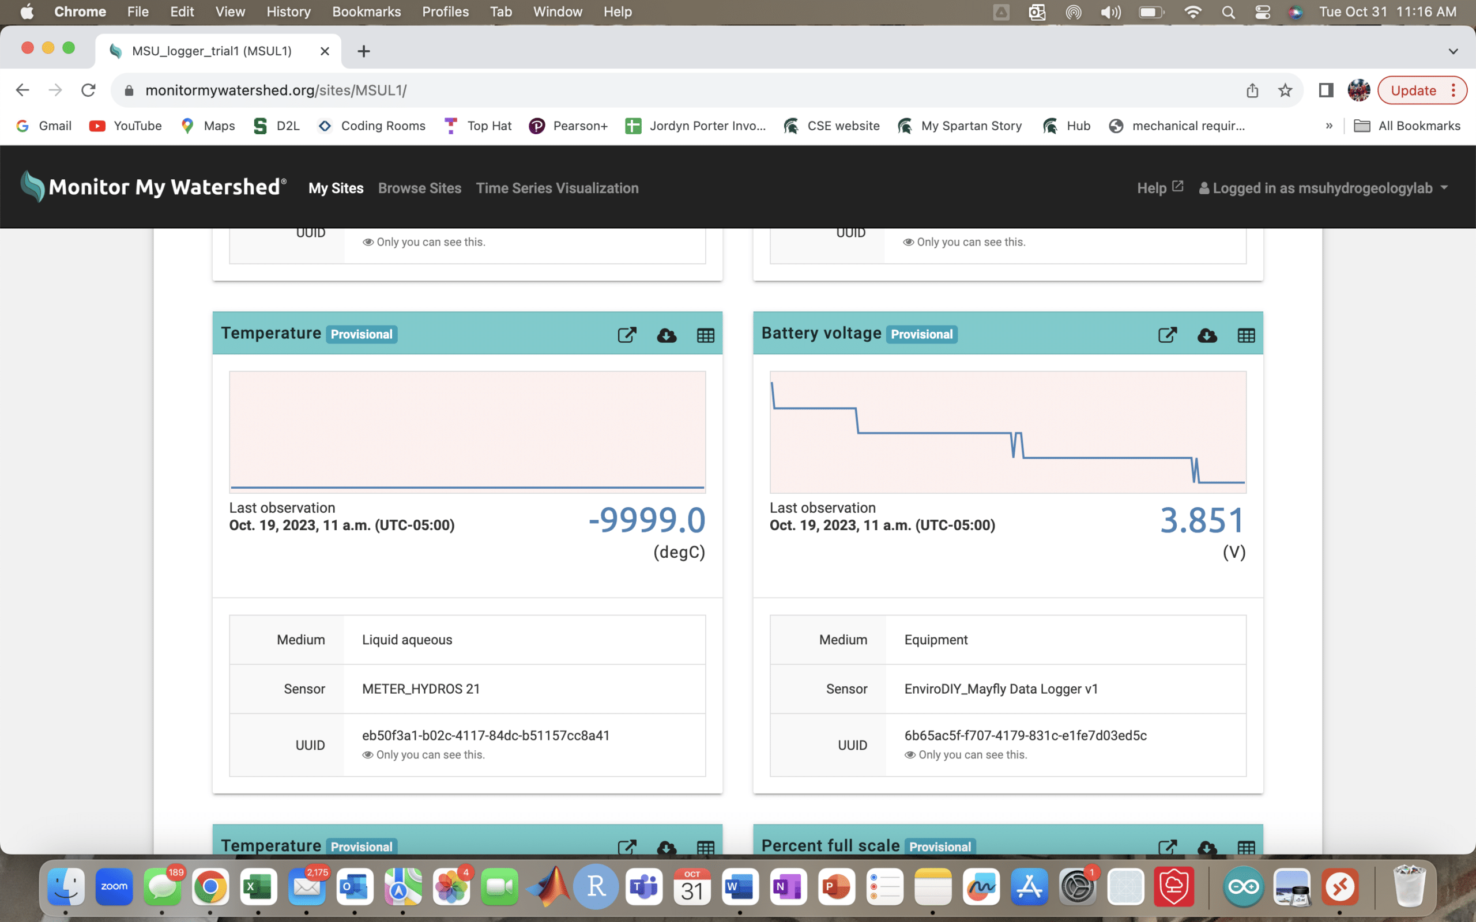This screenshot has height=922, width=1476.
Task: Open Battery voltage table view
Action: 1245,335
